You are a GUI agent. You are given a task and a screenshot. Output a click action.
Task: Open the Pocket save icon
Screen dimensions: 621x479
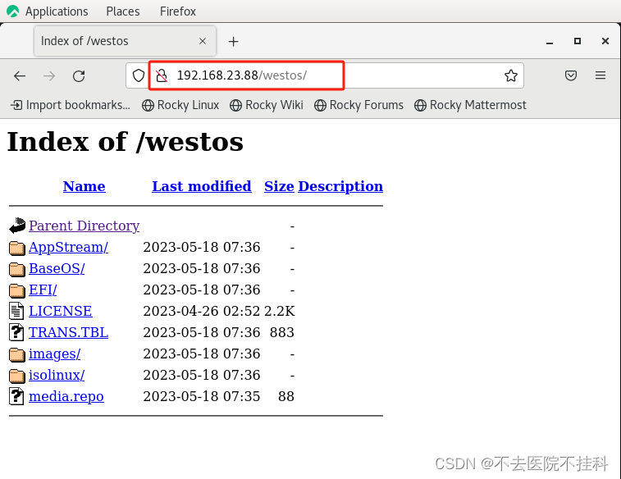(x=571, y=75)
